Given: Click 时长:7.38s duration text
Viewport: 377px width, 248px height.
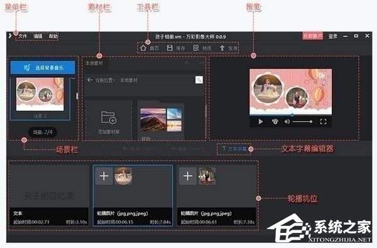Looking at the screenshot, I should pos(244,222).
